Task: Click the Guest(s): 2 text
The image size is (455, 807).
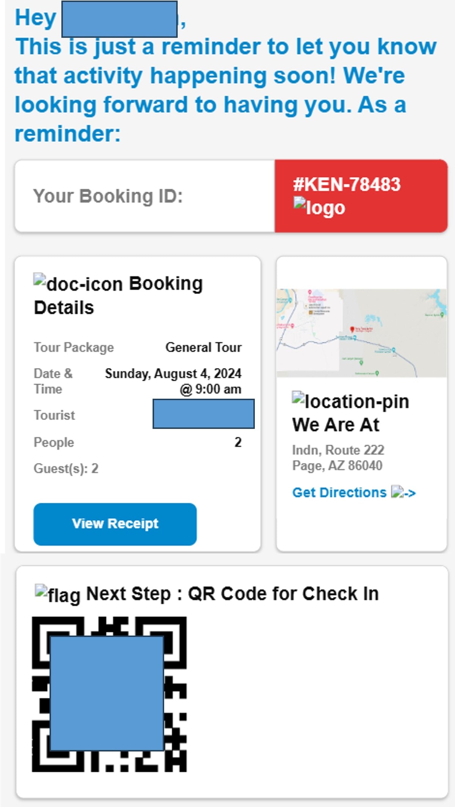Action: 66,469
